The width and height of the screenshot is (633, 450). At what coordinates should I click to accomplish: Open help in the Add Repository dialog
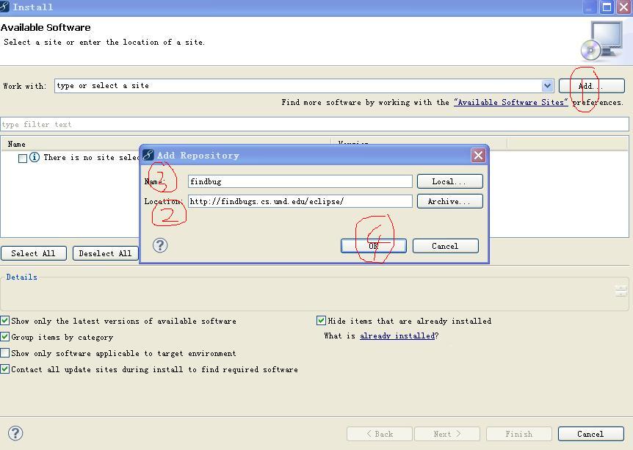(x=160, y=245)
